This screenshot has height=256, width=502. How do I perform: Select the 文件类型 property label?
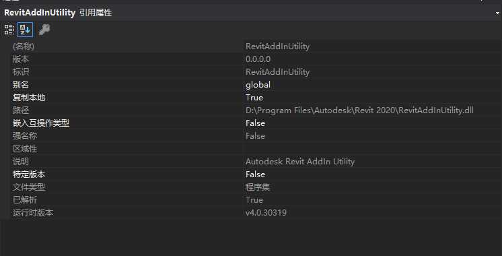(x=29, y=187)
